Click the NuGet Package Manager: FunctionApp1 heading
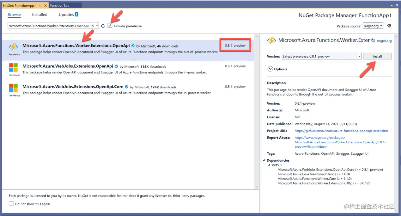This screenshot has width=401, height=216. (x=345, y=15)
